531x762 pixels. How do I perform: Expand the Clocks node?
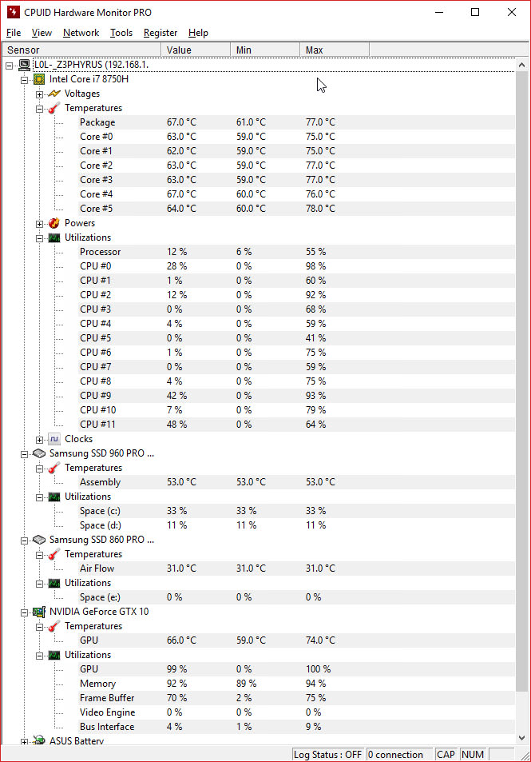click(x=39, y=440)
